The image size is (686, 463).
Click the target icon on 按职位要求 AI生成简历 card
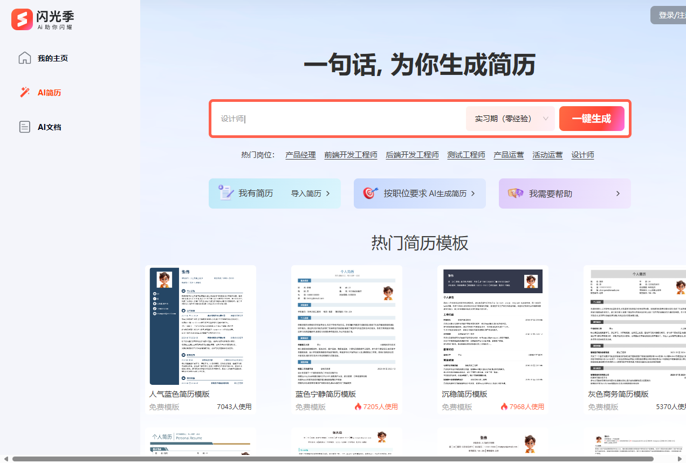pyautogui.click(x=371, y=193)
